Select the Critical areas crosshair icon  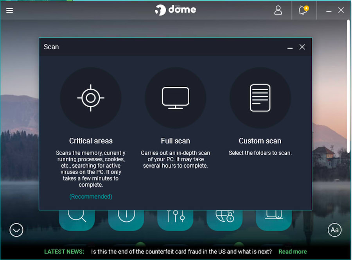(91, 98)
